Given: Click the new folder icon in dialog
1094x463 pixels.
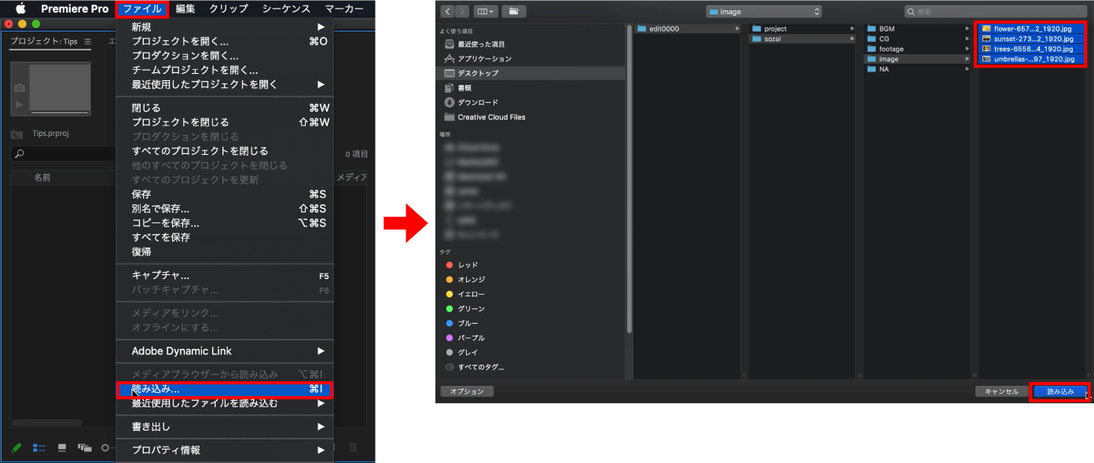Looking at the screenshot, I should point(514,12).
